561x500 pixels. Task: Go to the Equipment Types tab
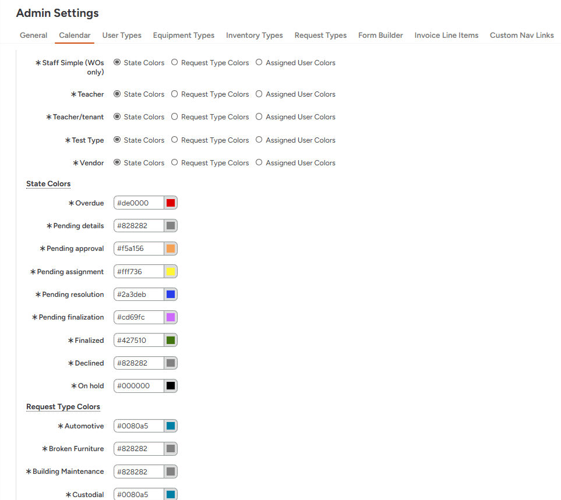184,36
